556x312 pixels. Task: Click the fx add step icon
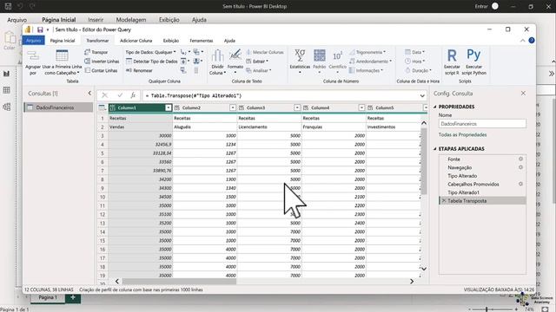click(133, 95)
